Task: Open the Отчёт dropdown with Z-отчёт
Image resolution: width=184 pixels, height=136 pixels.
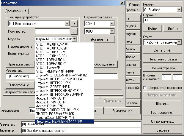Action: click(x=162, y=42)
